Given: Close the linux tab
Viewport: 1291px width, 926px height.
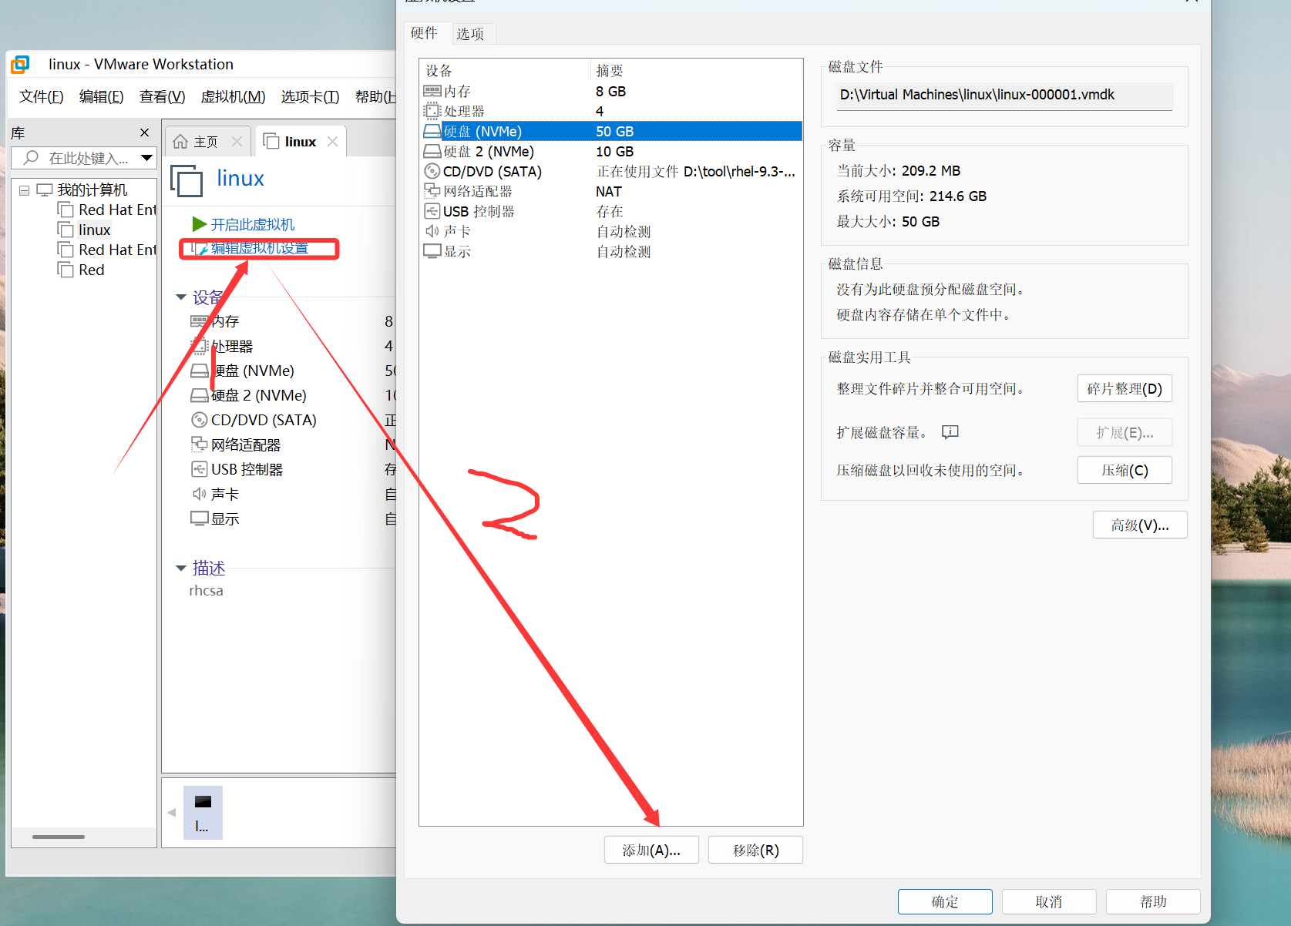Looking at the screenshot, I should (x=332, y=142).
